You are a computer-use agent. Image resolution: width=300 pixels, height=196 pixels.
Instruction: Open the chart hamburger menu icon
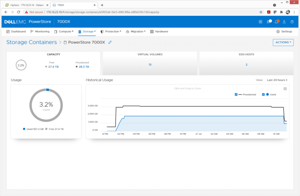[x=285, y=89]
